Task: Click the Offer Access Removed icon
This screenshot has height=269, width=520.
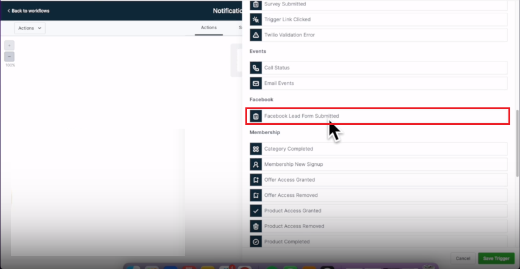Action: click(256, 195)
